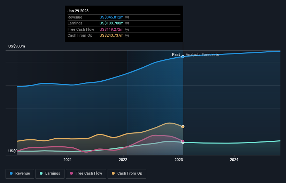Toggle the Free Cash Flow legend button
The image size is (286, 183).
(86, 174)
